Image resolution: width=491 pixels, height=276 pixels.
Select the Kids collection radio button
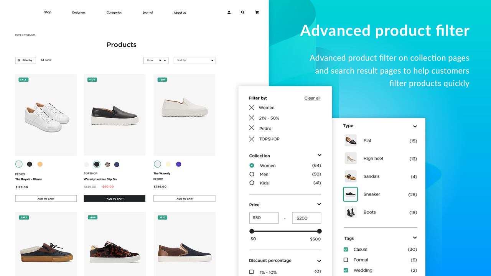(x=252, y=183)
